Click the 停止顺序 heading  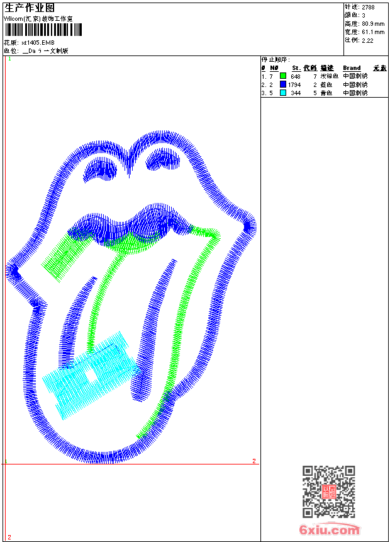(276, 59)
